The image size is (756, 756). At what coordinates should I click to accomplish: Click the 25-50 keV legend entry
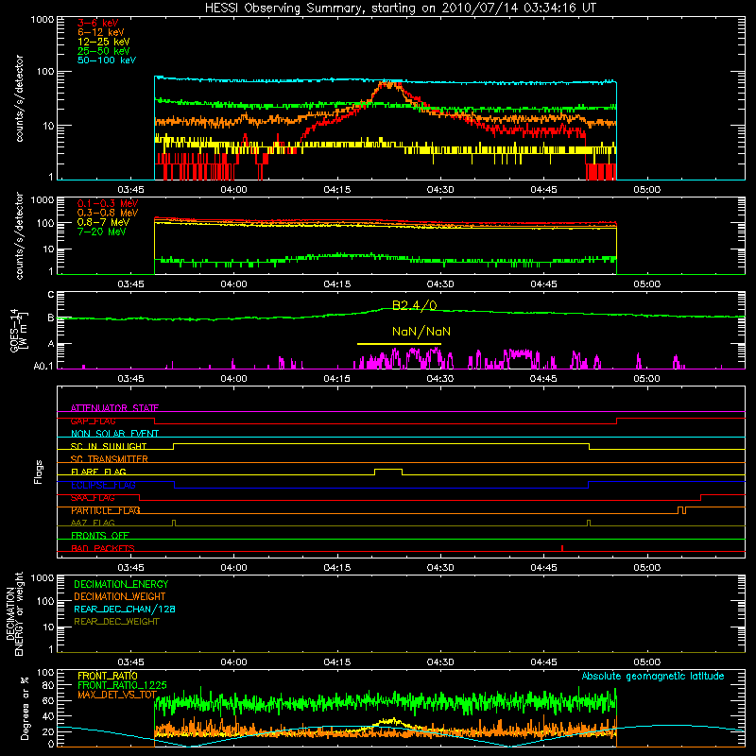[x=104, y=51]
